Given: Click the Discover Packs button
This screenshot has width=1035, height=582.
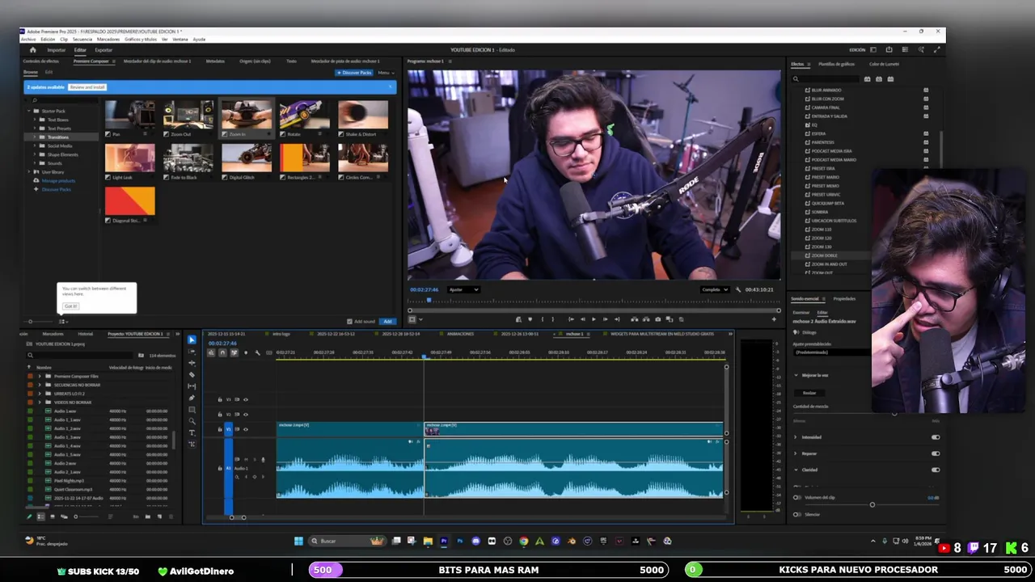Looking at the screenshot, I should (x=354, y=73).
